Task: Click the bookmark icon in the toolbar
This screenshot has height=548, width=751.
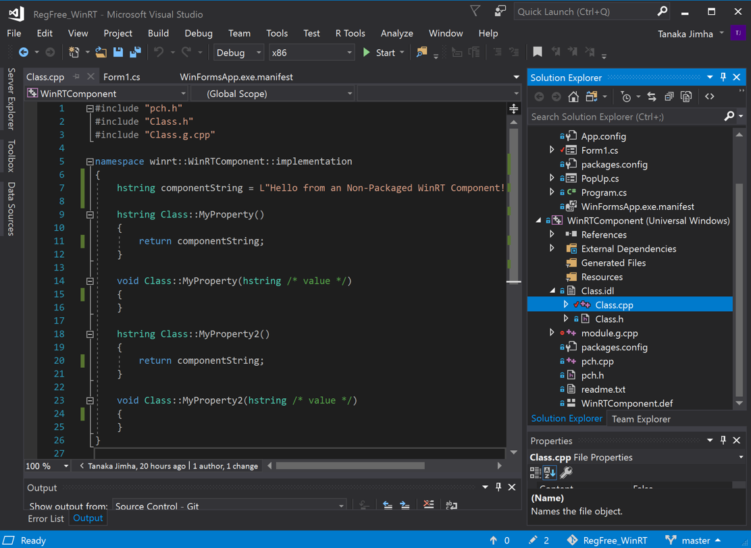Action: [538, 53]
